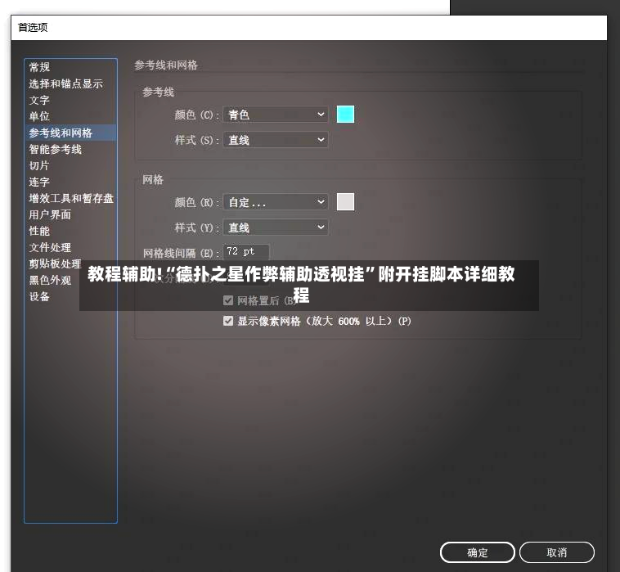The image size is (620, 572).
Task: Open guide style dropdown 样式 (S)
Action: tap(276, 140)
